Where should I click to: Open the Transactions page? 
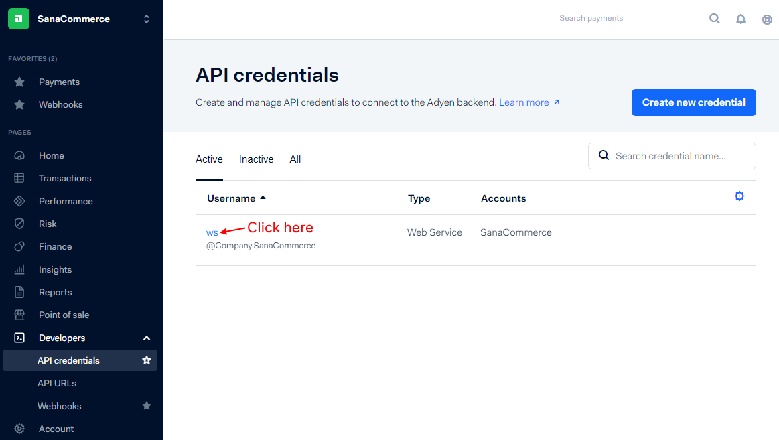(65, 178)
